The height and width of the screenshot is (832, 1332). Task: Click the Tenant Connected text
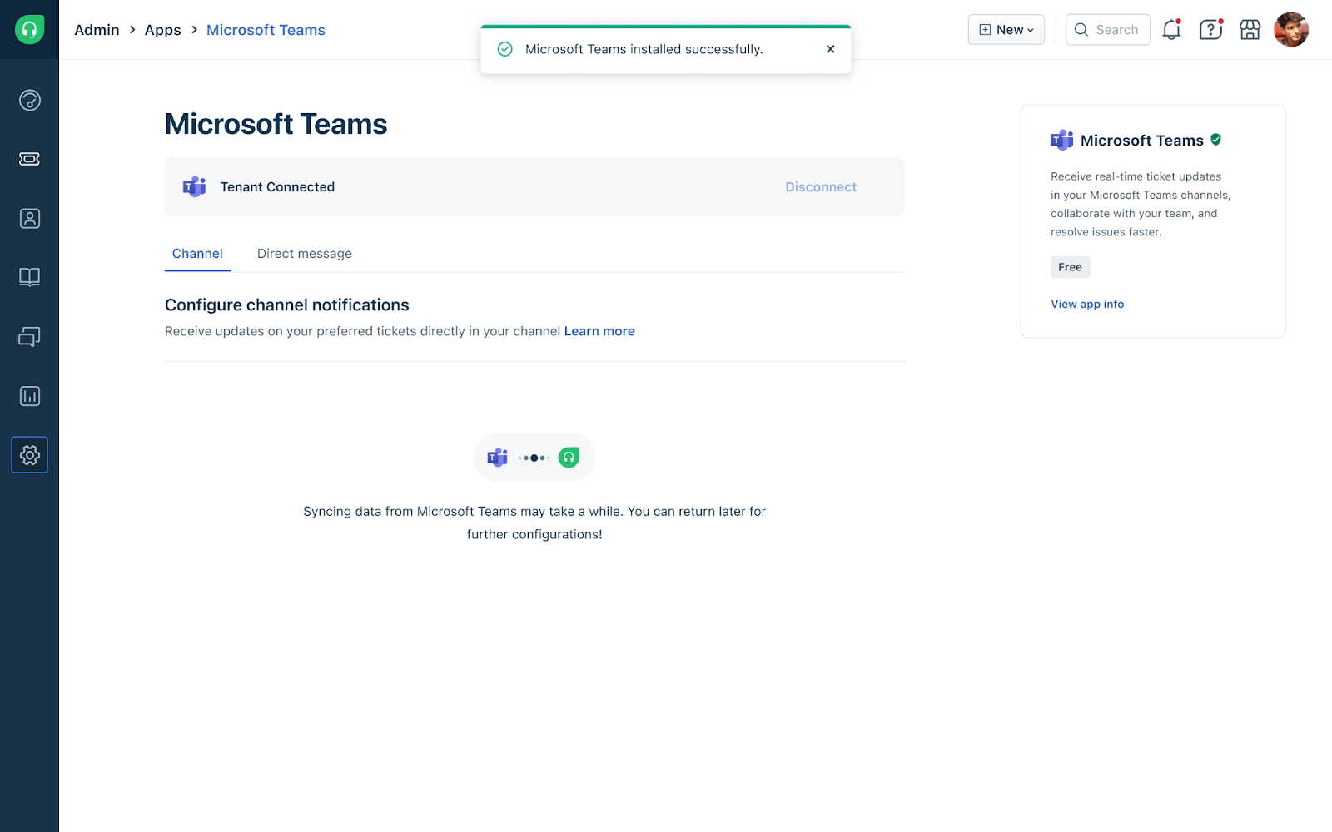point(277,187)
